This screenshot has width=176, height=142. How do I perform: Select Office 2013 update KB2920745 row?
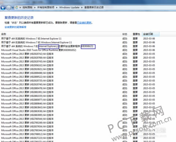point(78,61)
